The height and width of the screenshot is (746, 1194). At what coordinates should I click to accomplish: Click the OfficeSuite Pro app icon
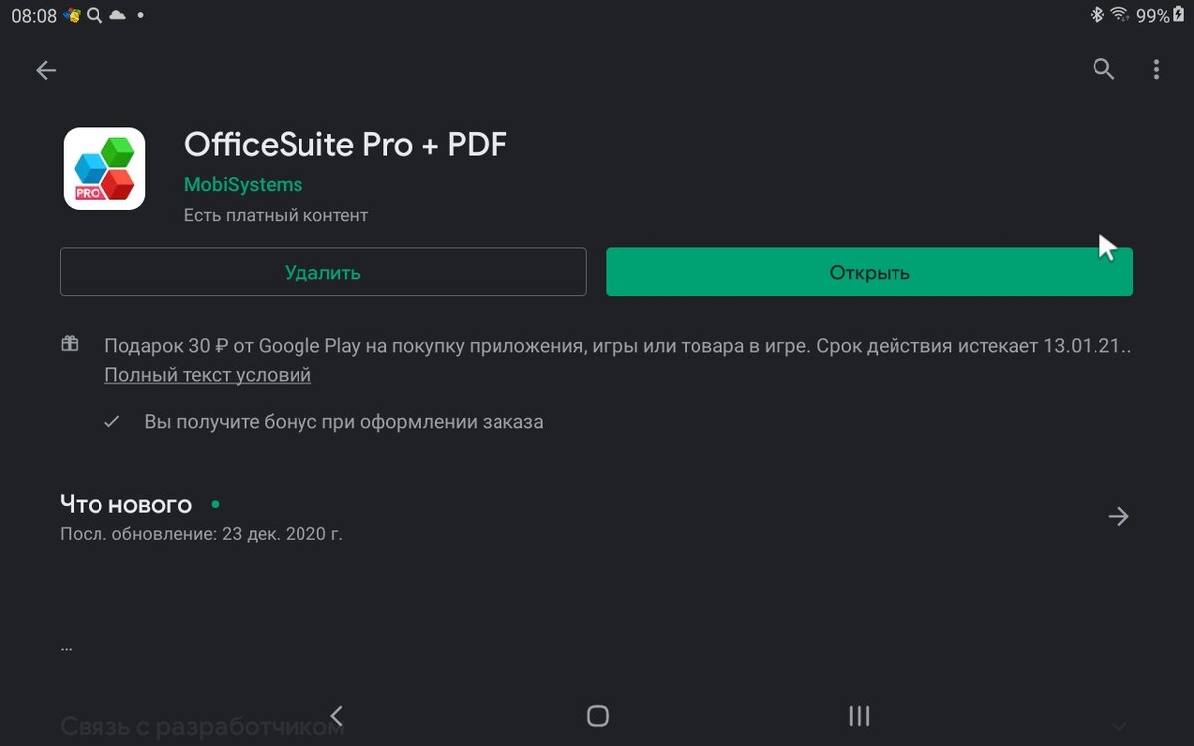tap(104, 168)
